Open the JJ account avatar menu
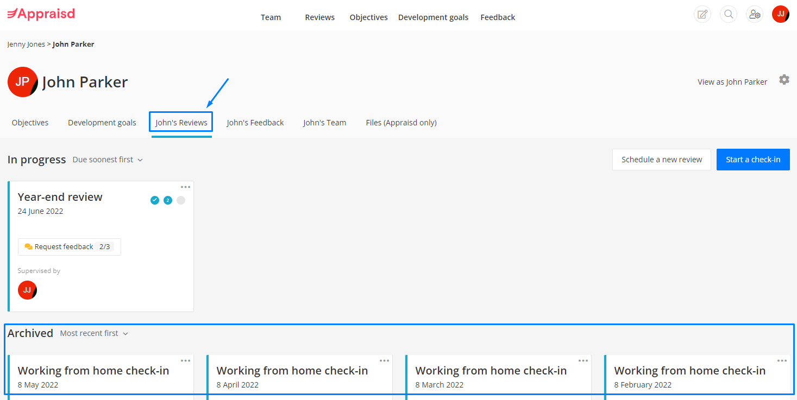This screenshot has height=400, width=797. tap(781, 14)
